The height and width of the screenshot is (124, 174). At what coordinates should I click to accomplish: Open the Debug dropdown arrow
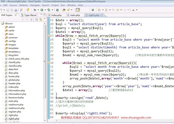click(x=38, y=10)
